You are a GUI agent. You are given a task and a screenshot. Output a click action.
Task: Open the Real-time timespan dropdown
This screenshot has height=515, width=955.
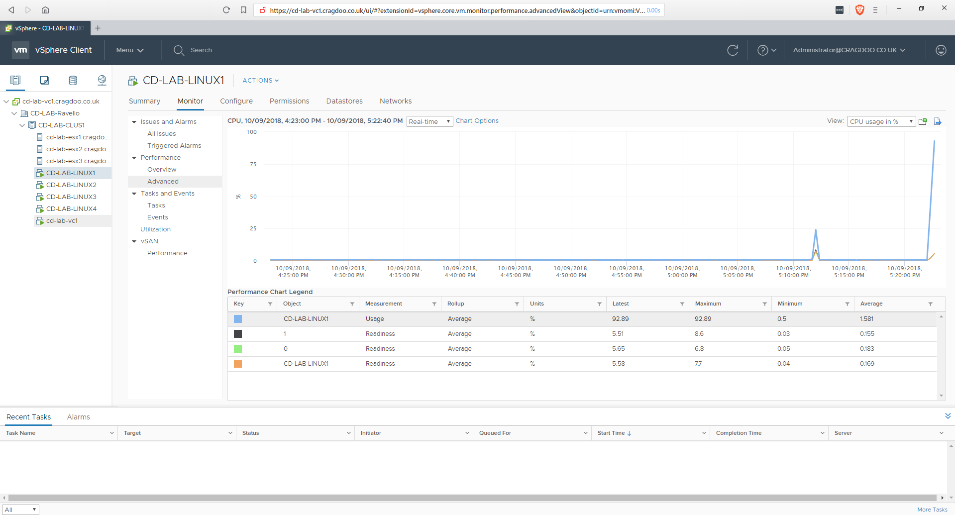coord(430,121)
